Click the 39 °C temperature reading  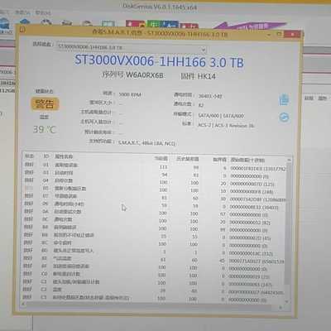[45, 129]
